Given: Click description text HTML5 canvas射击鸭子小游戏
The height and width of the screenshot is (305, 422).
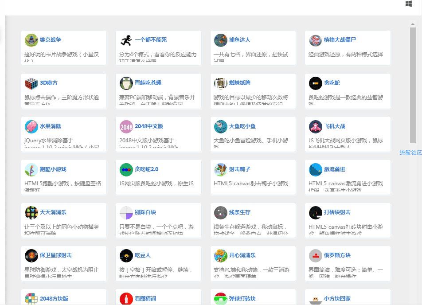Looking at the screenshot, I should coord(251,184).
